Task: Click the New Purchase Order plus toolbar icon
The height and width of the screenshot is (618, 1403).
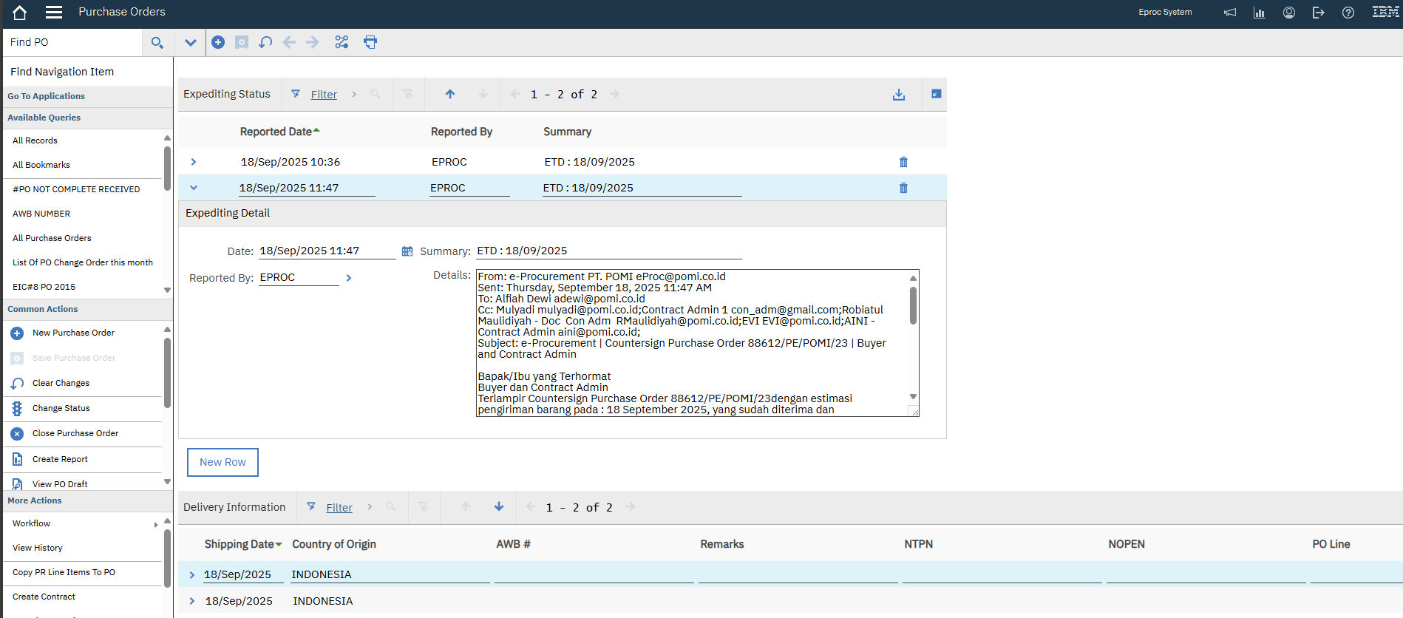Action: point(218,42)
